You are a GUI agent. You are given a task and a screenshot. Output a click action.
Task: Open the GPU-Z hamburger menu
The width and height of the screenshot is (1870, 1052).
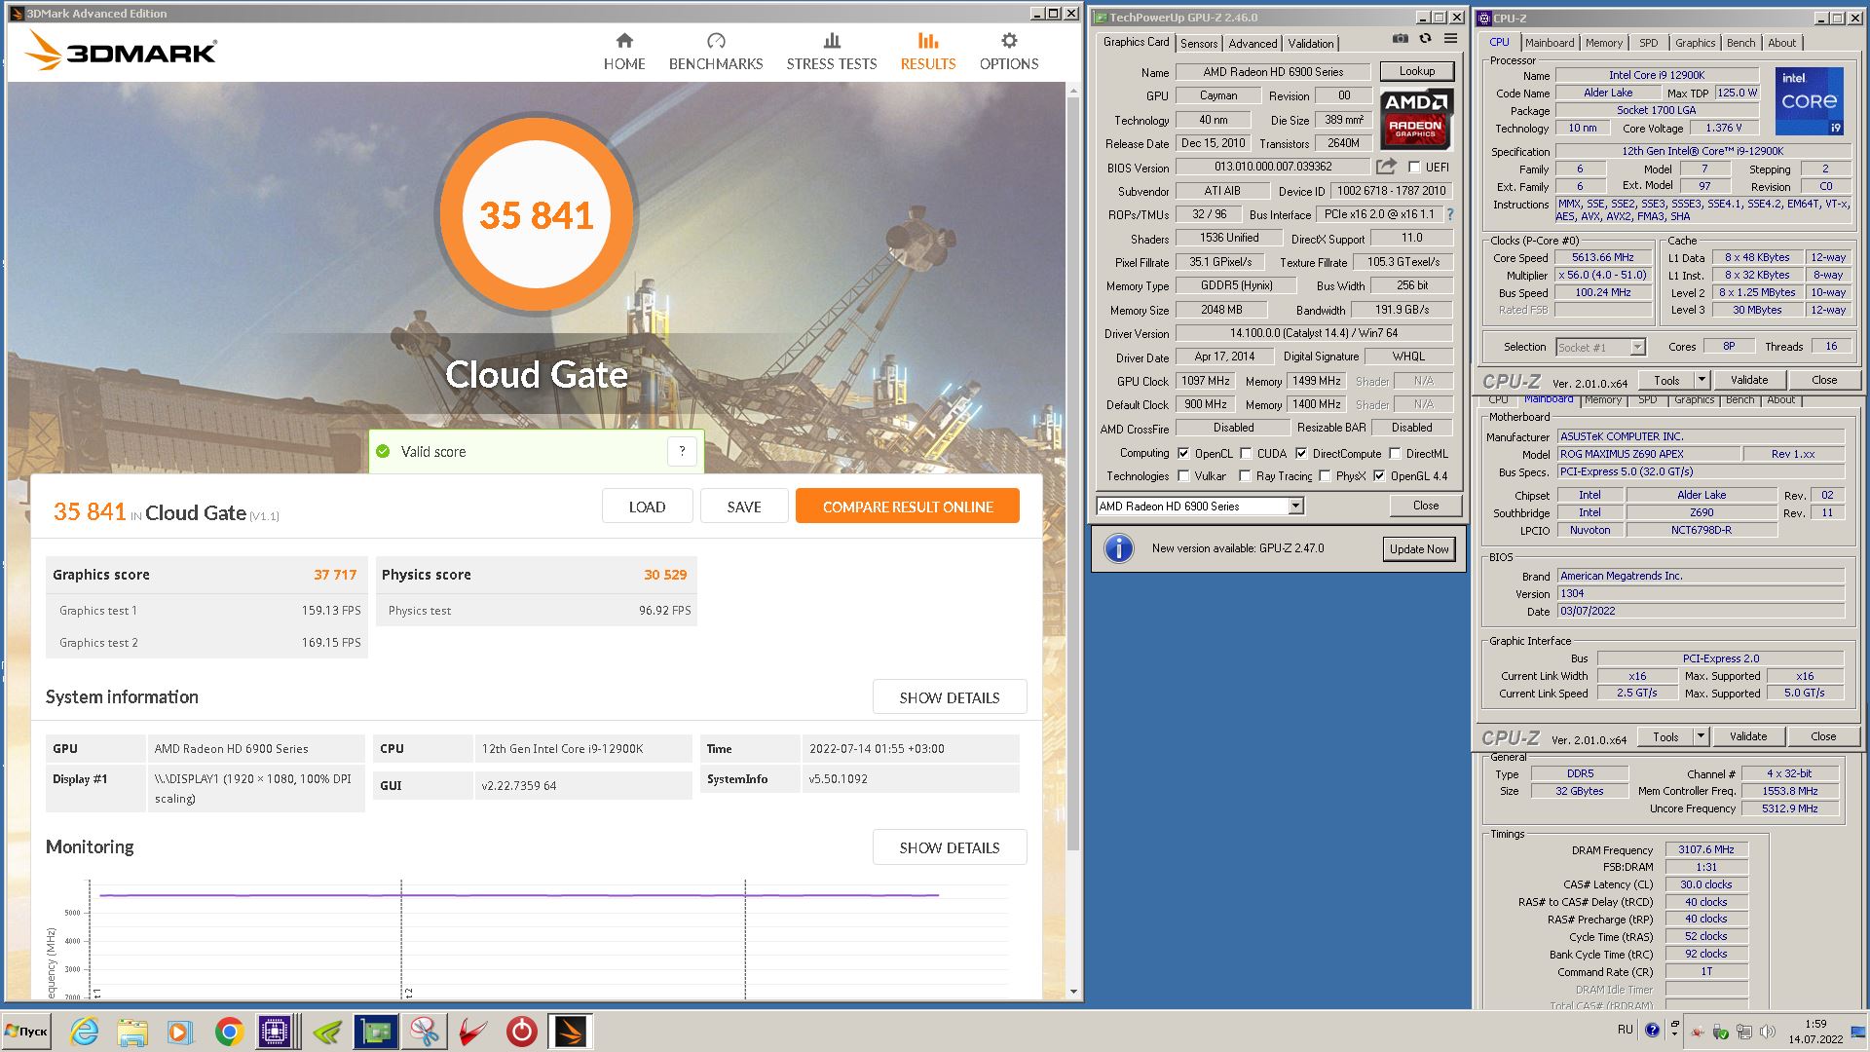[x=1450, y=39]
